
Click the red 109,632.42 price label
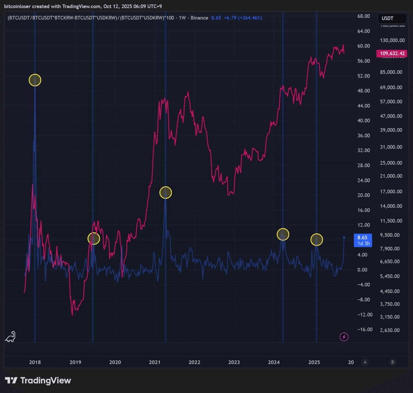pyautogui.click(x=392, y=54)
